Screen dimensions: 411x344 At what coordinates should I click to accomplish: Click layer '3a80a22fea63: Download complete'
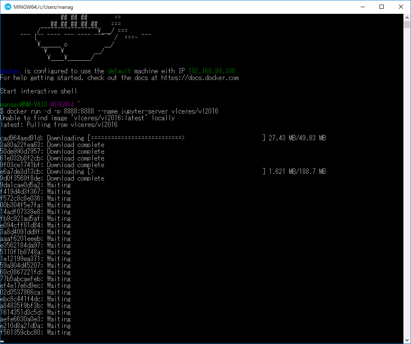52,145
